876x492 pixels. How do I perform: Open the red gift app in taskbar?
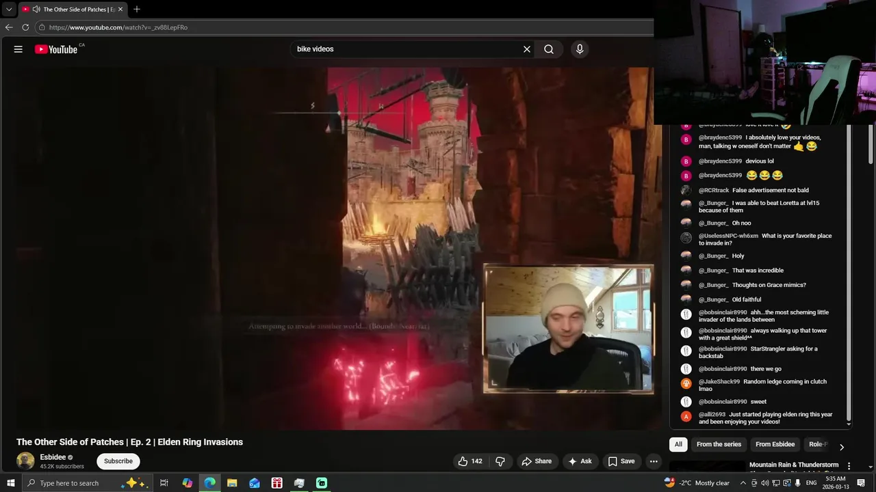[276, 483]
